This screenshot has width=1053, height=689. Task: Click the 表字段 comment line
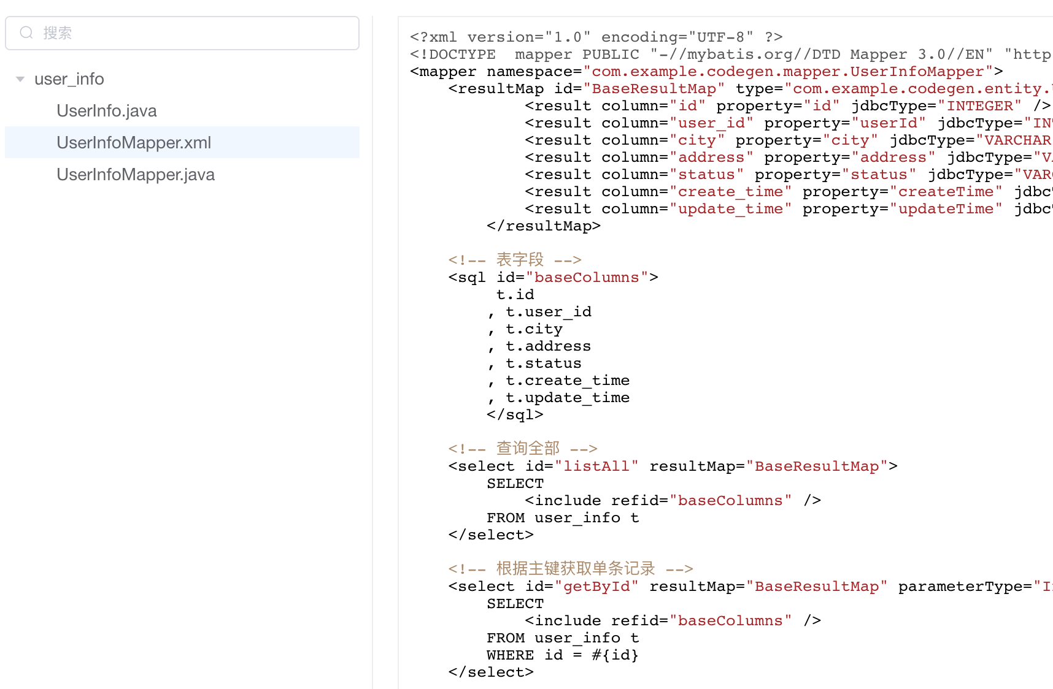515,260
